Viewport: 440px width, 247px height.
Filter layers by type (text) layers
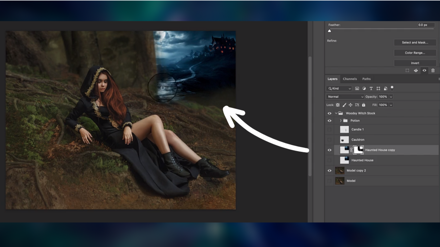[371, 89]
